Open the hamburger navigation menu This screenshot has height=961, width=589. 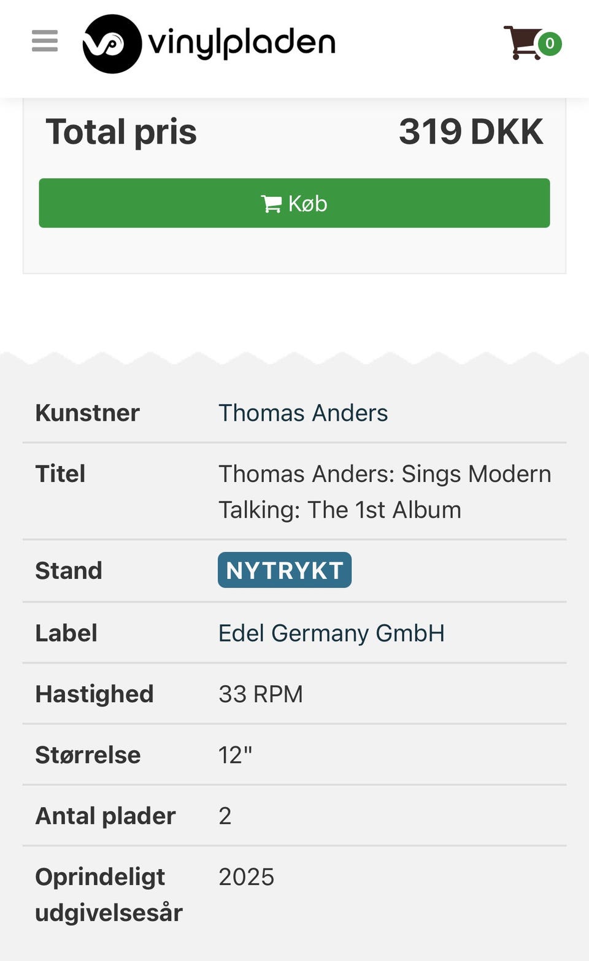click(45, 41)
